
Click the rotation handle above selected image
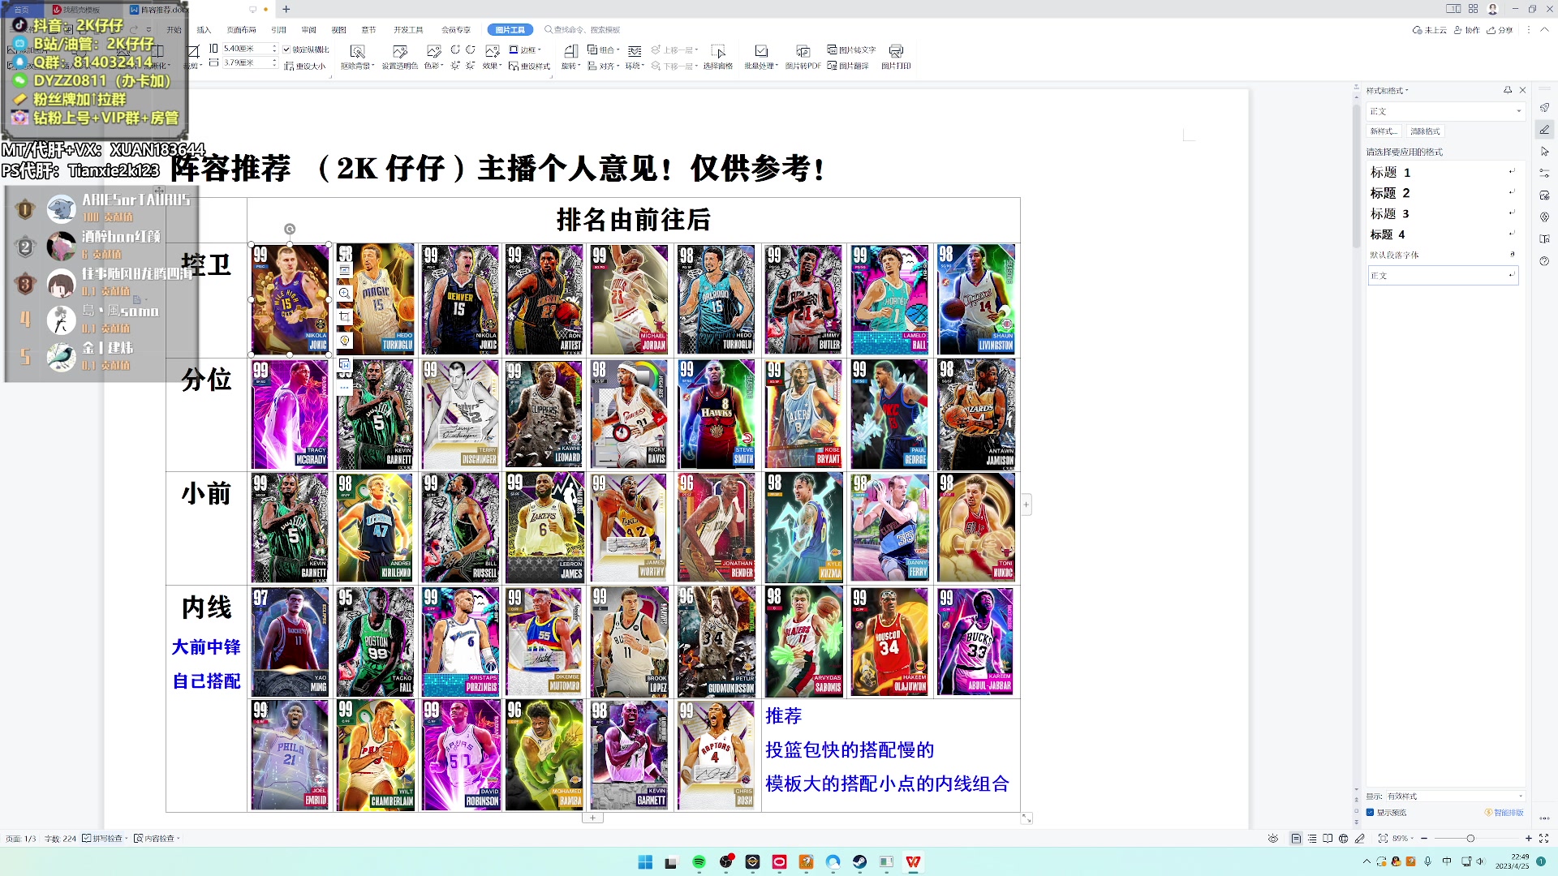point(290,230)
